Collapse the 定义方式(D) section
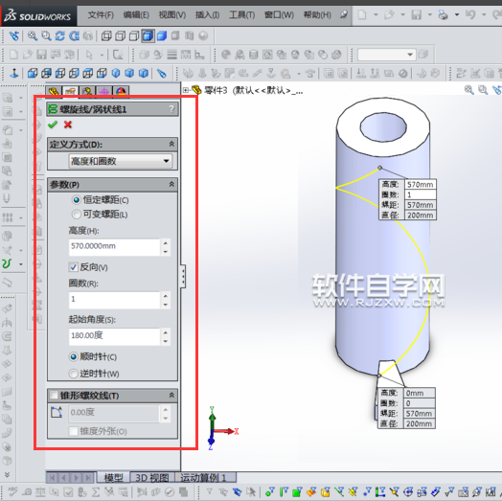The image size is (502, 501). 171,144
